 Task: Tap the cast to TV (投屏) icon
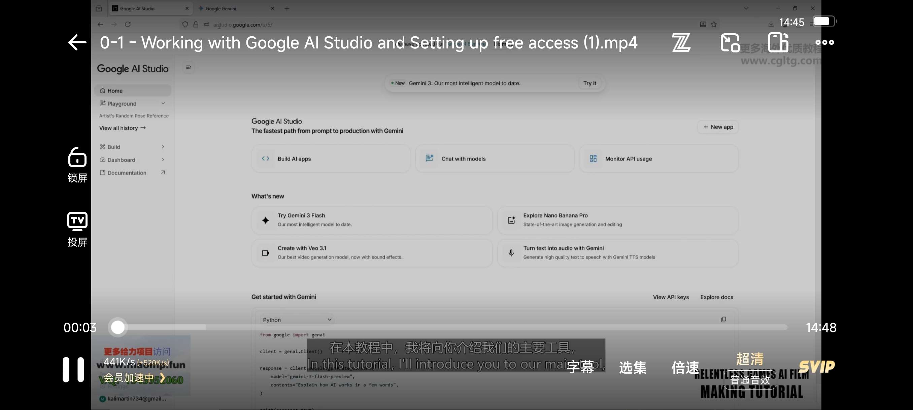pos(77,229)
